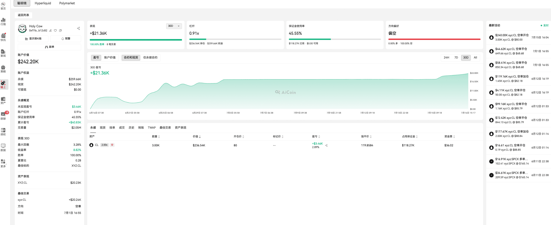
Task: Switch to the Hyperliquid top tab
Action: click(43, 3)
